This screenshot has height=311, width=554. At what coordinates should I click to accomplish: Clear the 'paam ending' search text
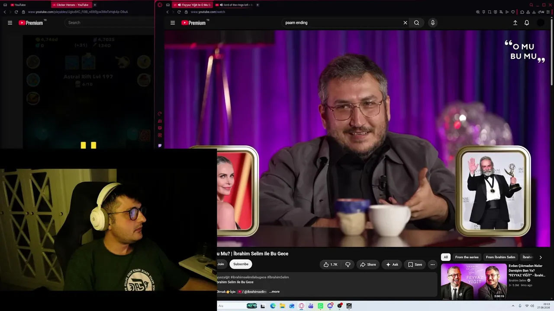coord(405,23)
